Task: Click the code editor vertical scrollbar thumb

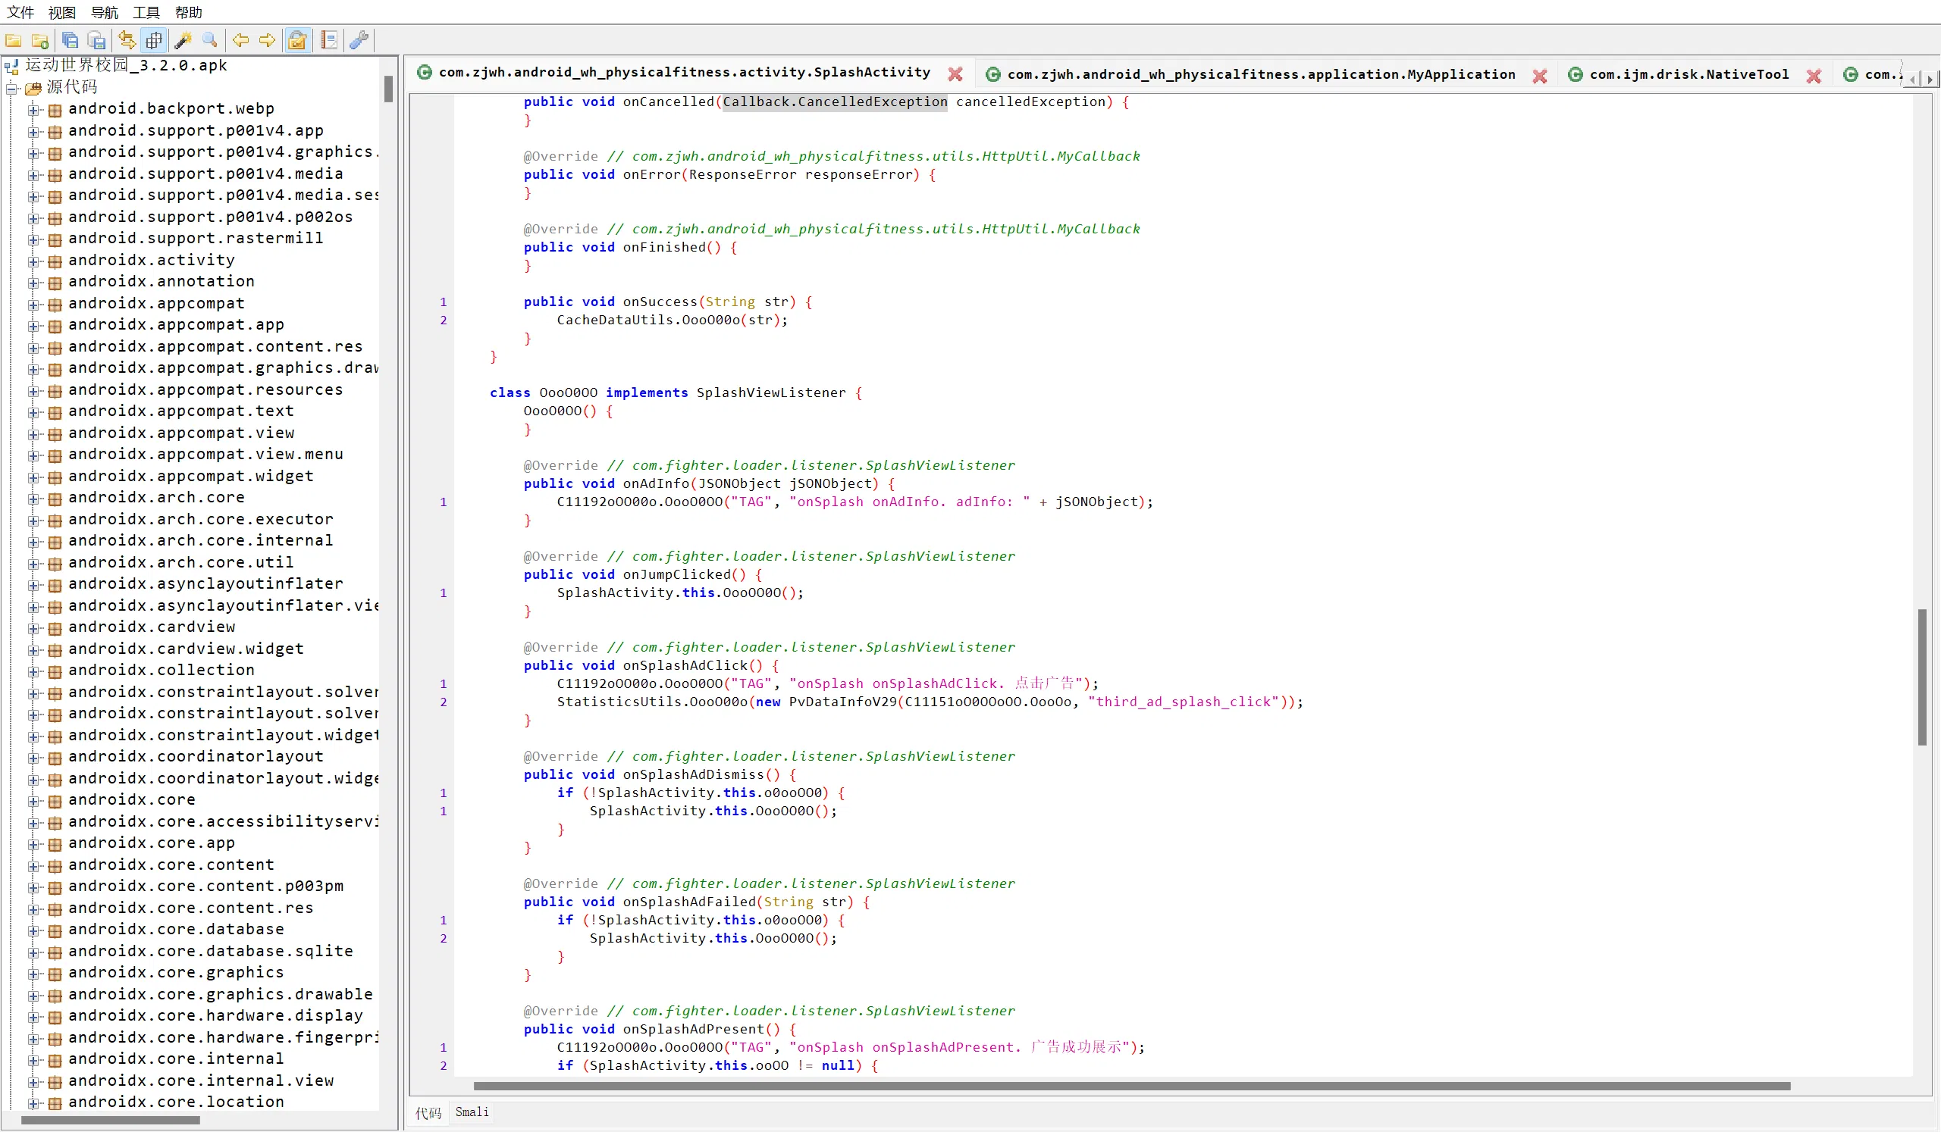Action: (1922, 677)
